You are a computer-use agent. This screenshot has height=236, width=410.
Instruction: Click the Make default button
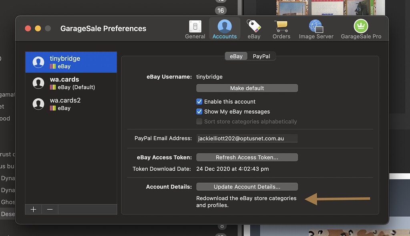[x=247, y=88]
